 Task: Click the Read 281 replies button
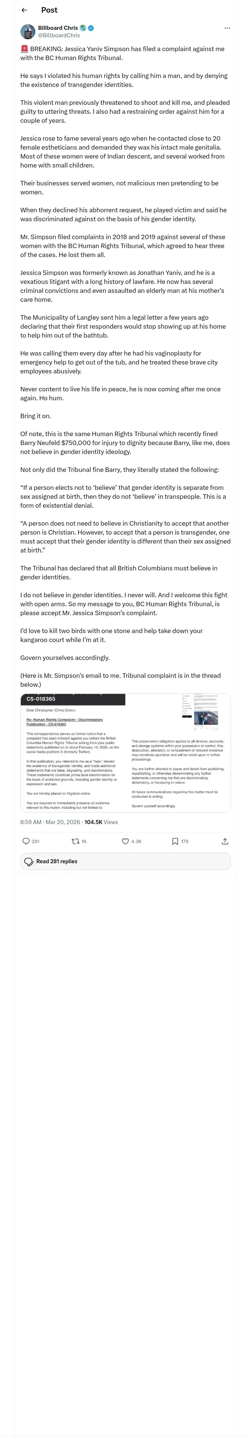[x=125, y=861]
